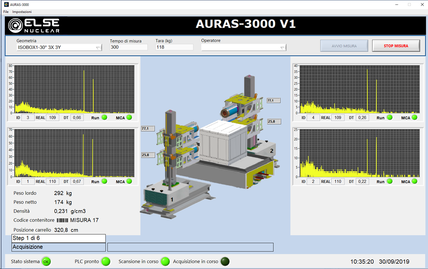Click the Run LED under detector ID 1 chart
Screen dimensions: 428x269
[x=104, y=181]
